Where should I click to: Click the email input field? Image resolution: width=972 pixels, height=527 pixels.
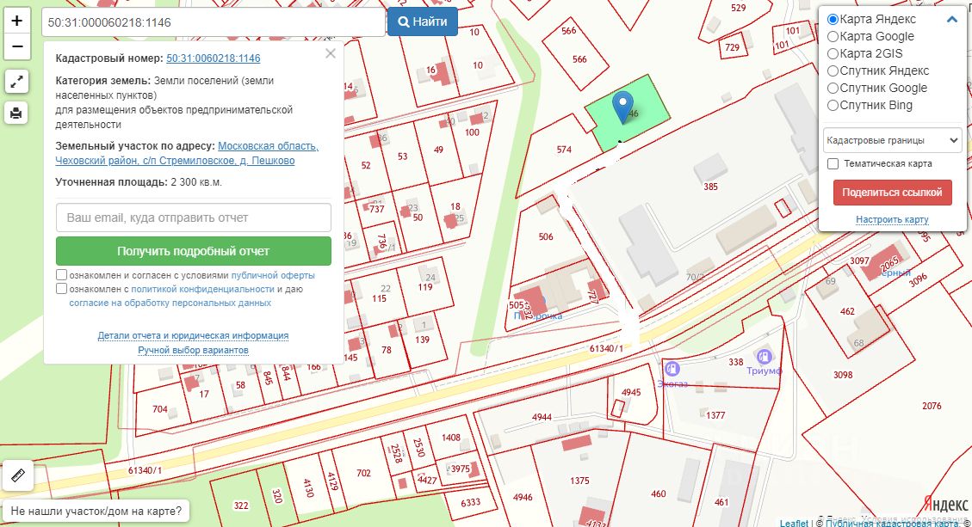tap(194, 218)
